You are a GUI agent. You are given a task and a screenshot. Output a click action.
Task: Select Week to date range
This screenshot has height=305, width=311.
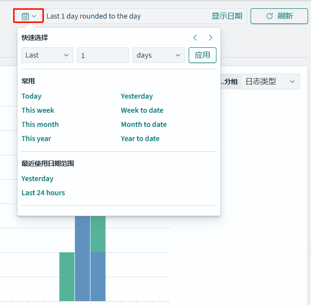click(x=142, y=110)
